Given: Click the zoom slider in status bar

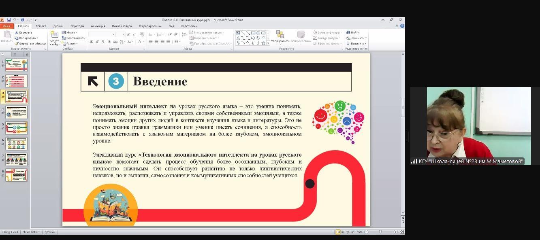Looking at the screenshot, I should click(x=380, y=232).
